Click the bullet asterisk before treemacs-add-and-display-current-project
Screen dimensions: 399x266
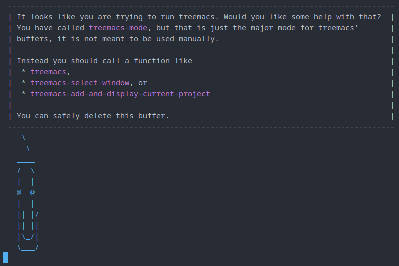(x=23, y=94)
